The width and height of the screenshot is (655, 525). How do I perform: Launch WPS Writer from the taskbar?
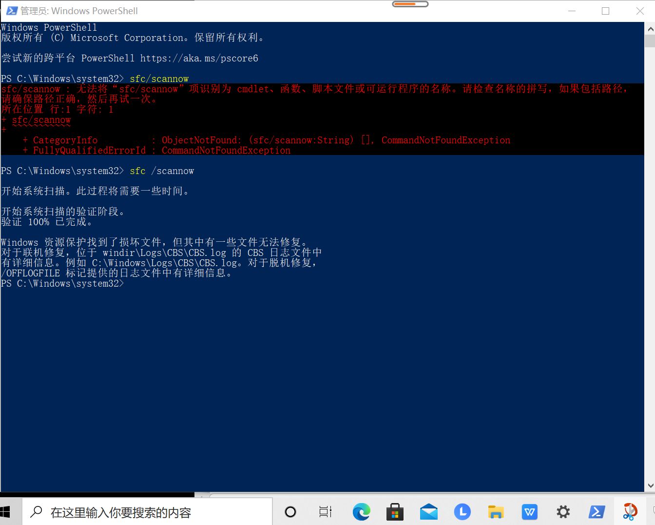coord(529,512)
